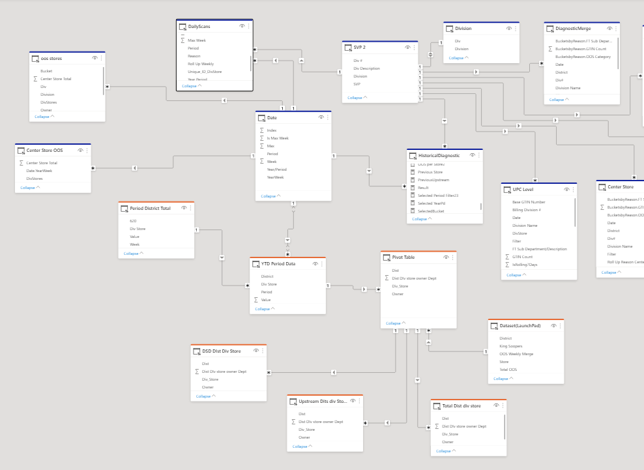This screenshot has height=470, width=644.
Task: Open more options for Division table
Action: 516,28
